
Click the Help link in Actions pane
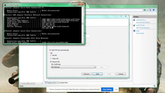138,31
